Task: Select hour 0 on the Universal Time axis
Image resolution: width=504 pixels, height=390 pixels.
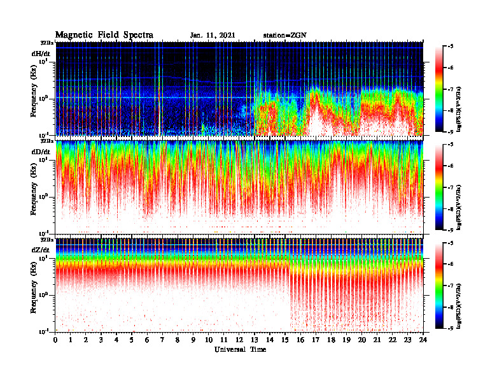Action: (55, 340)
